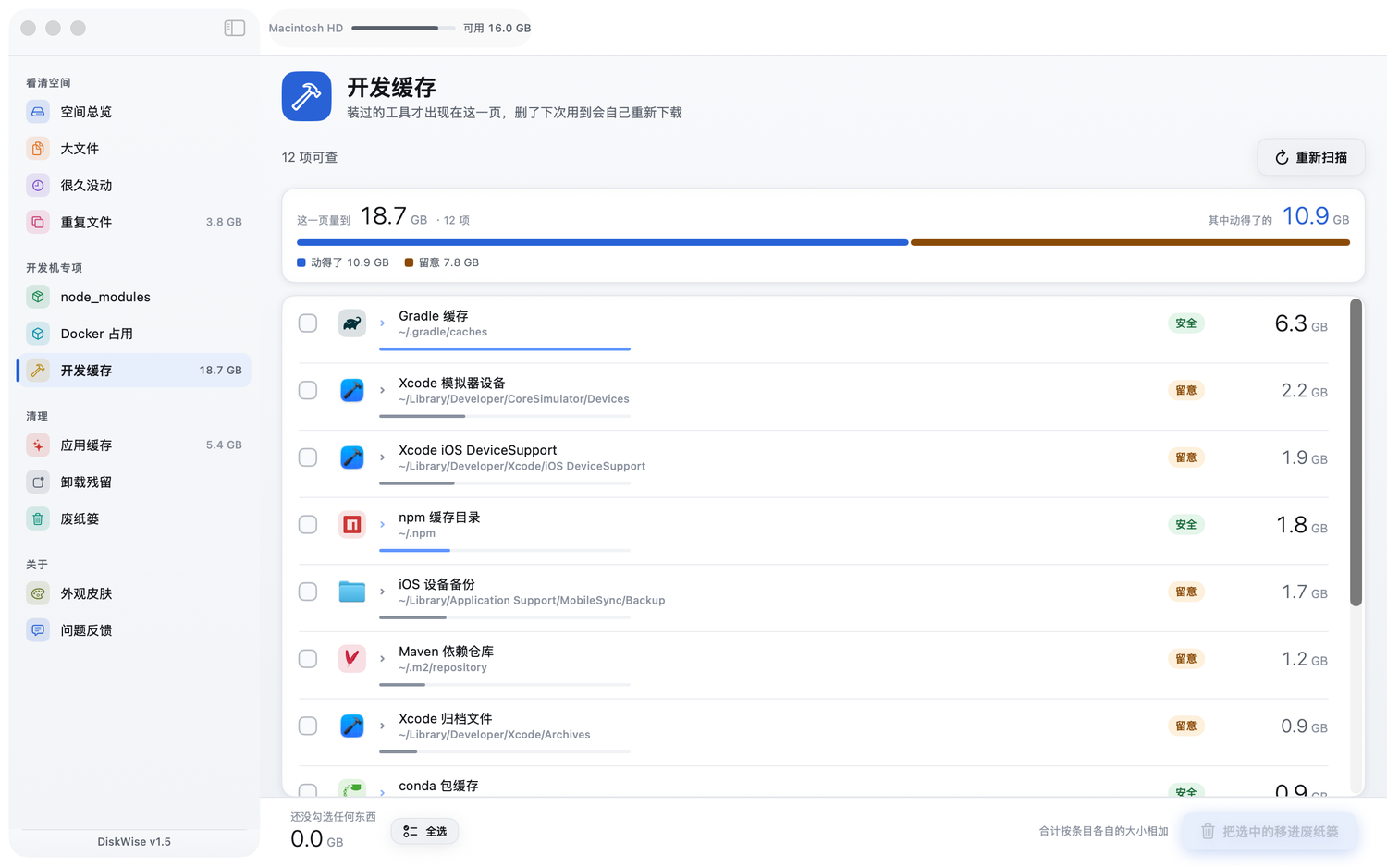The width and height of the screenshot is (1387, 866).
Task: Click the 重新扫描 rescan button
Action: pyautogui.click(x=1311, y=157)
